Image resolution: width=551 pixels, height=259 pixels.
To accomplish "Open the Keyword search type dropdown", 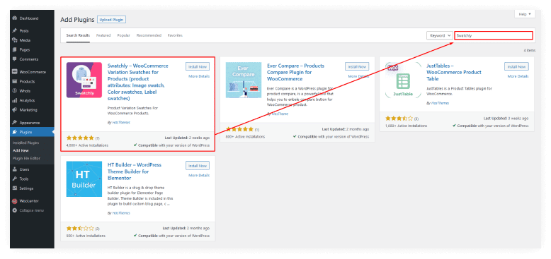I will click(x=440, y=35).
